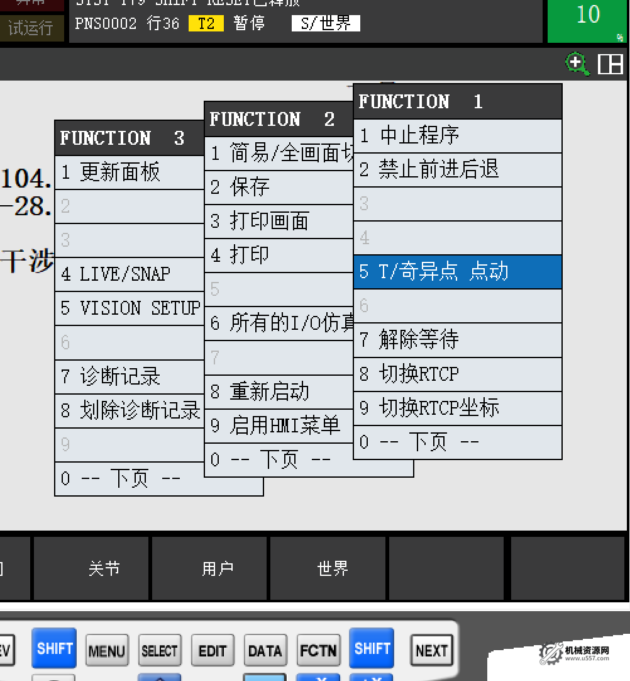
Task: Open next page (下页) of FUNCTION 1
Action: 457,442
